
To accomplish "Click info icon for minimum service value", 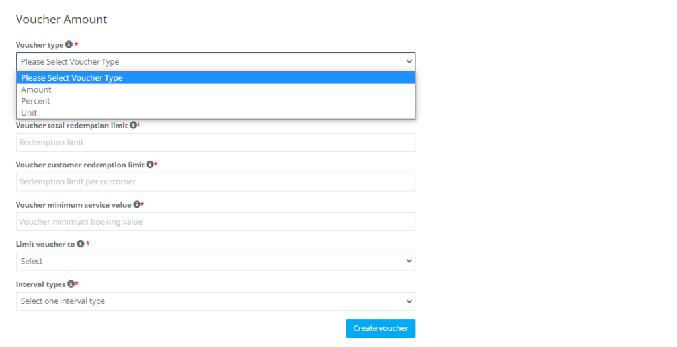I will tap(136, 204).
